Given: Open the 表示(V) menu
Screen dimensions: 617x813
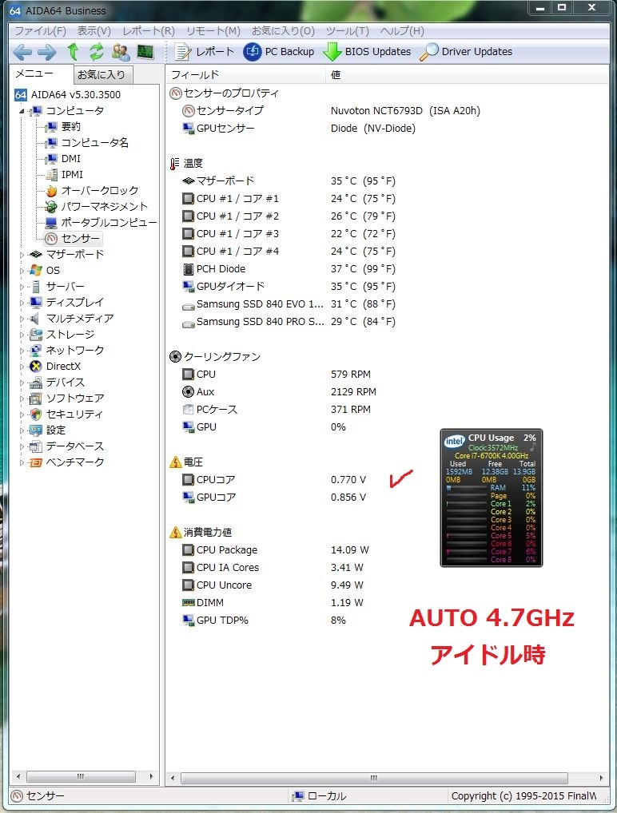Looking at the screenshot, I should pos(94,31).
